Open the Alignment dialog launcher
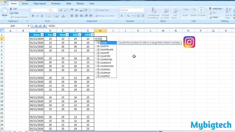 116,21
